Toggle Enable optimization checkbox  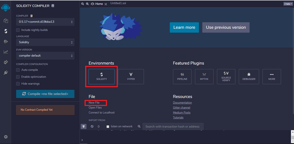pyautogui.click(x=18, y=77)
